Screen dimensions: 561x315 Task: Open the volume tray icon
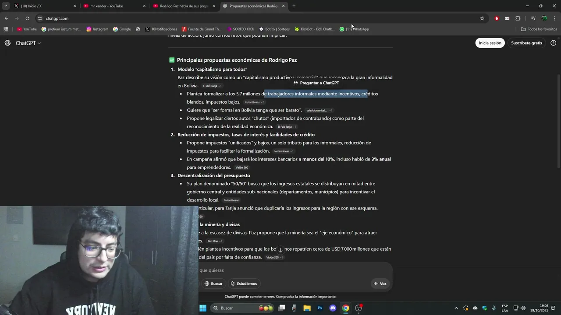523,308
